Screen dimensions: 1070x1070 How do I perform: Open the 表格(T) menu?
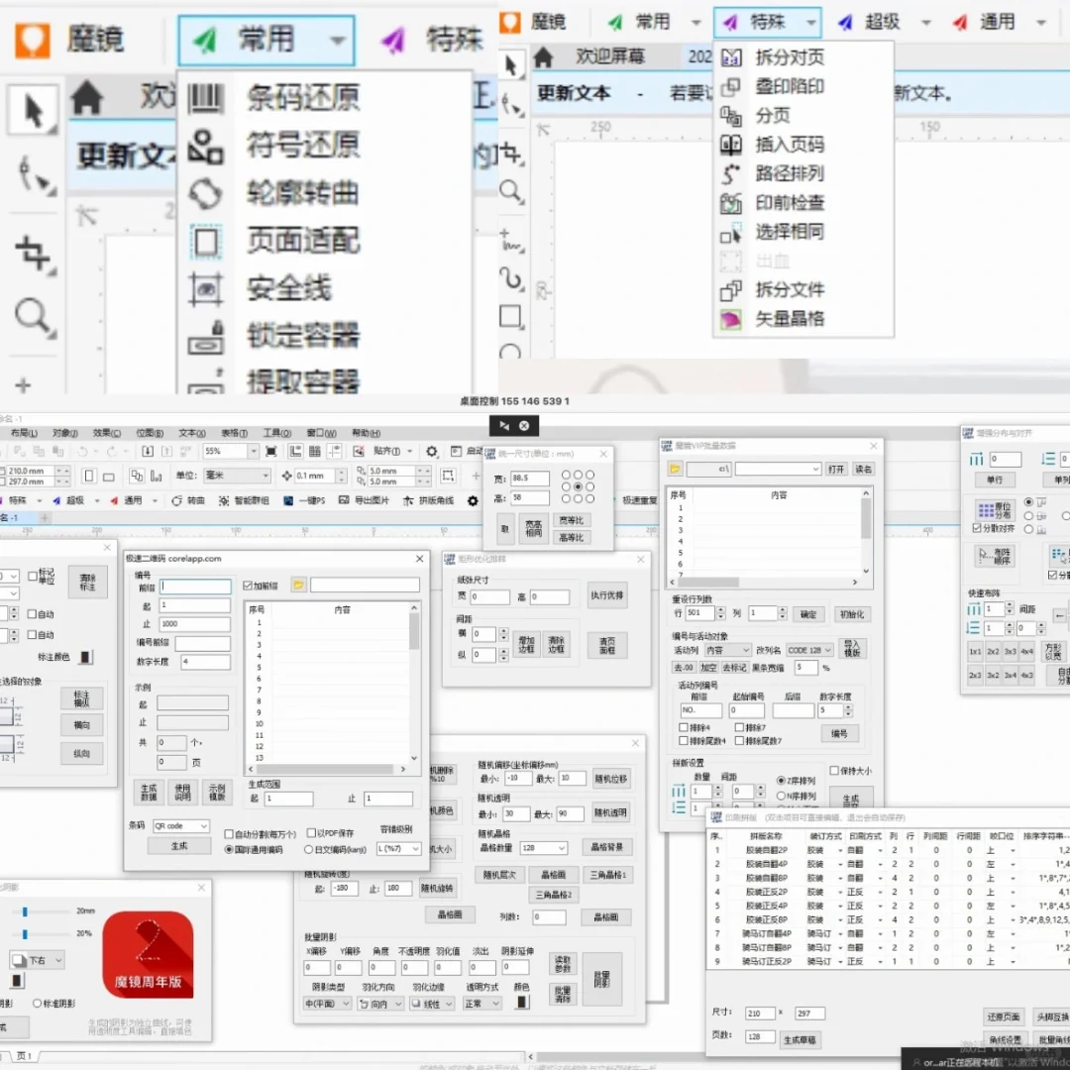[x=234, y=433]
